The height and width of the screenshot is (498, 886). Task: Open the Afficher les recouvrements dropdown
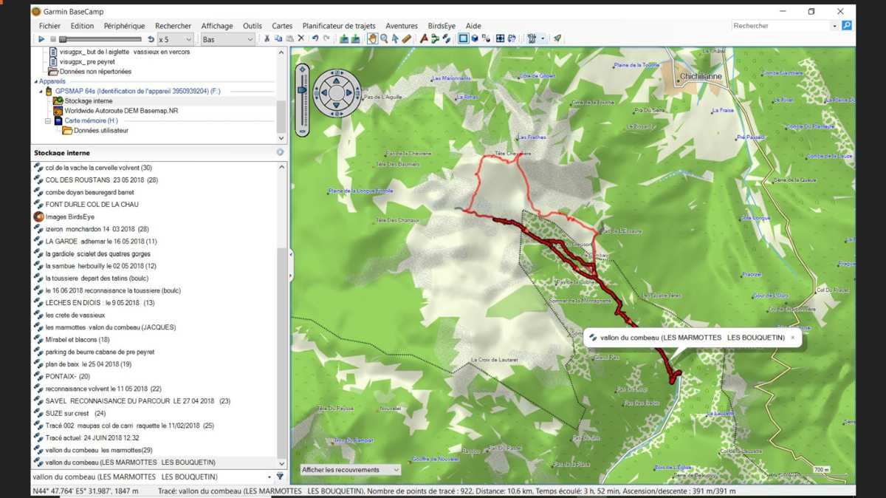[x=351, y=470]
